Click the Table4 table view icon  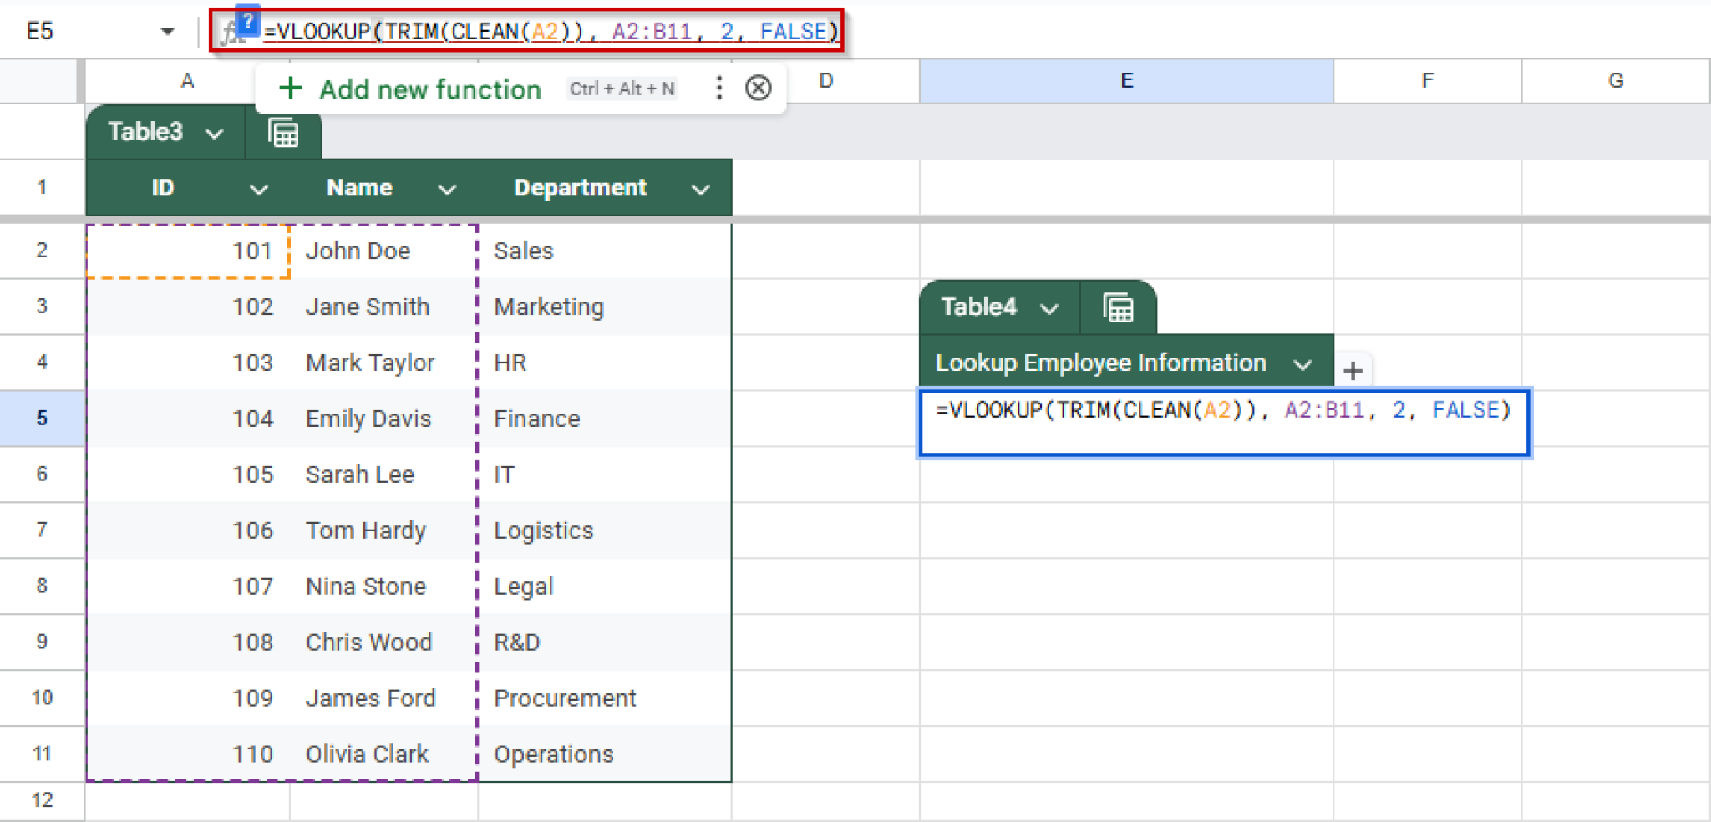coord(1118,307)
